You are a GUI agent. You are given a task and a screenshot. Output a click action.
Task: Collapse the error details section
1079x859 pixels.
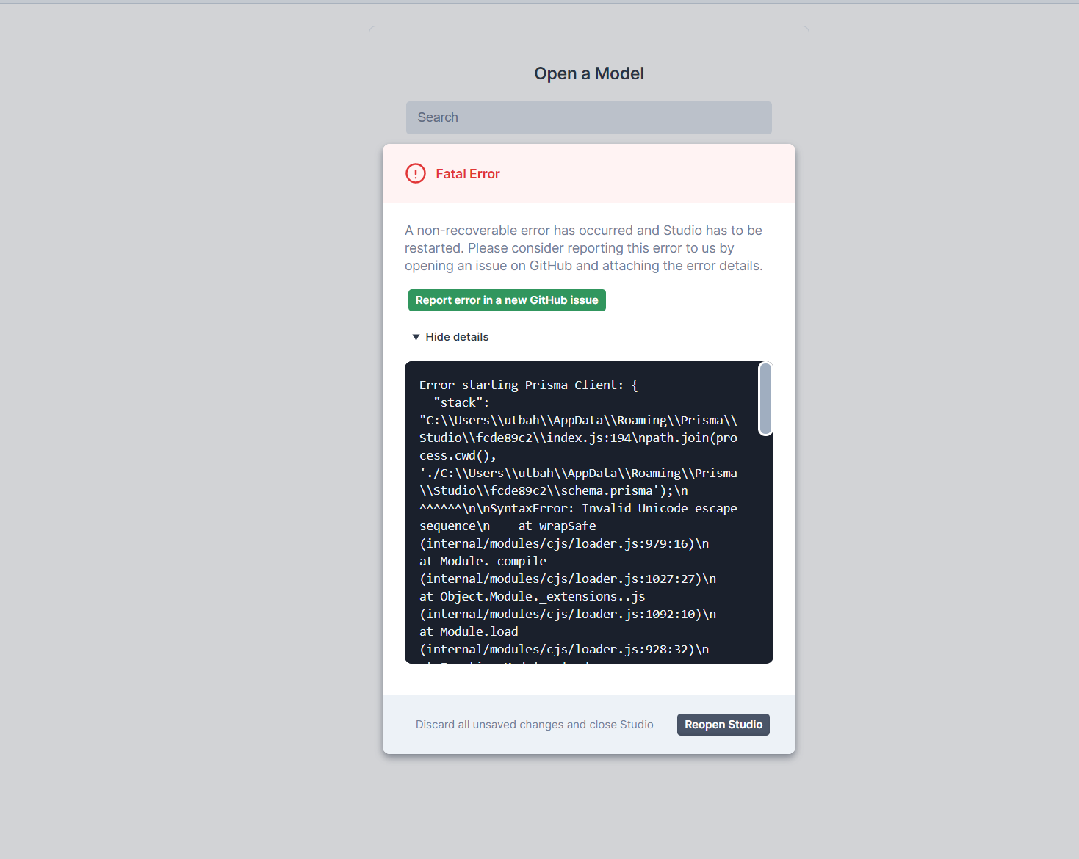pos(449,336)
